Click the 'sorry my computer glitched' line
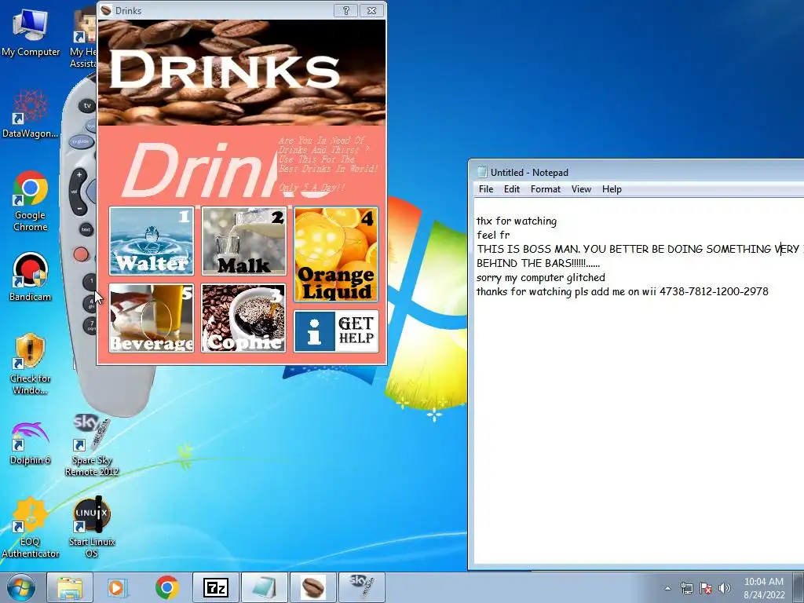Viewport: 804px width, 603px height. (540, 278)
